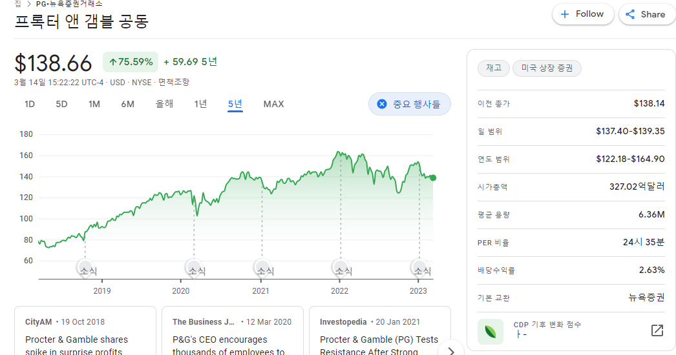Switch to the 6M range tab

click(x=127, y=105)
